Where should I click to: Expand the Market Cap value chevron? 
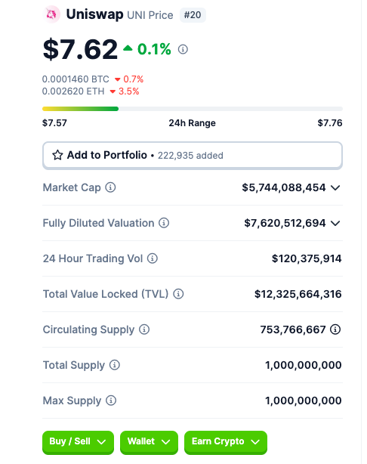335,188
